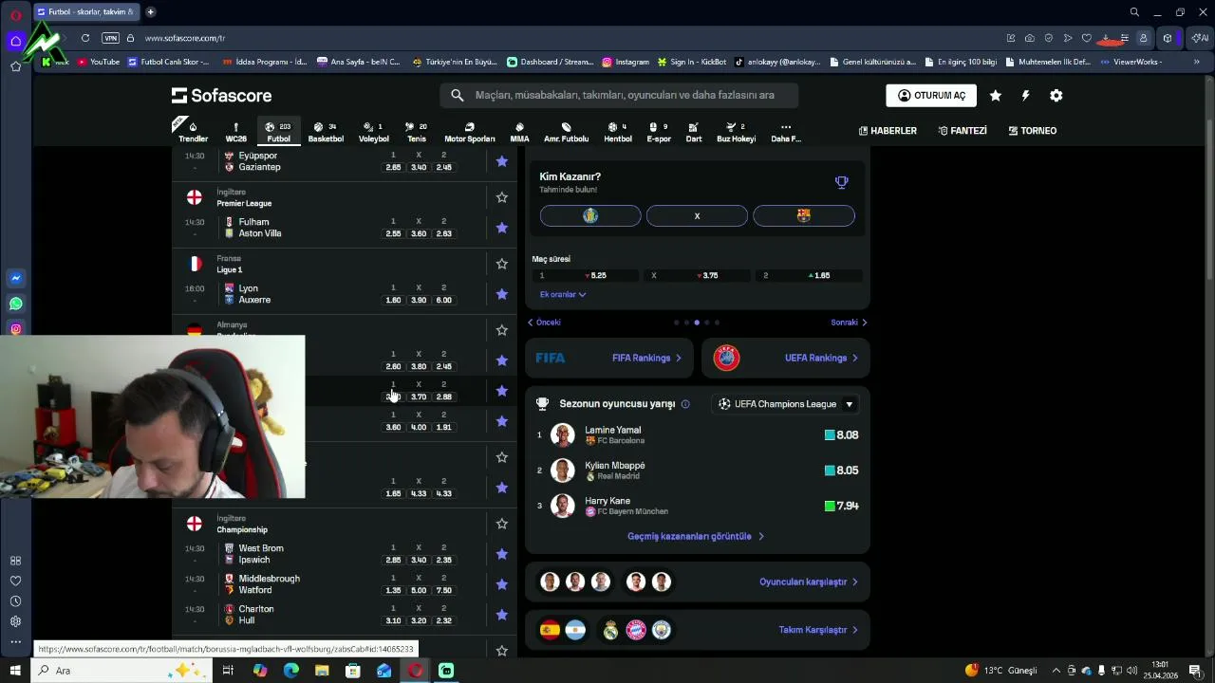Open the E-spor section
1215x683 pixels.
659,132
